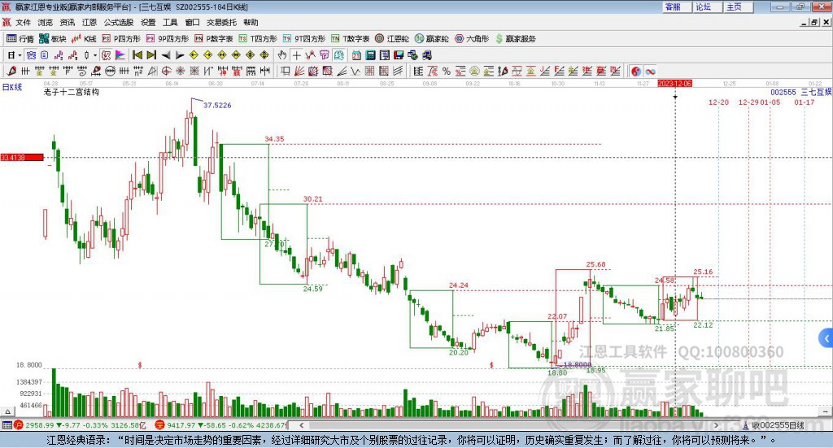Click the yin-yang taiji icon
Viewport: 833px width, 448px height.
[x=636, y=71]
